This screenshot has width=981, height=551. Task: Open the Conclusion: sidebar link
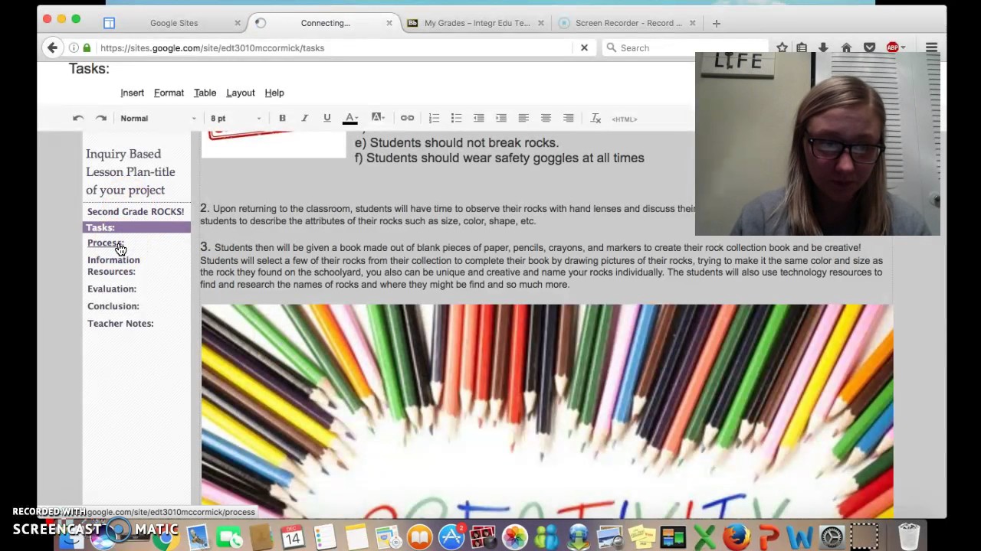(113, 306)
